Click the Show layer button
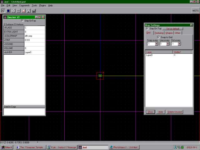 [x=150, y=112]
